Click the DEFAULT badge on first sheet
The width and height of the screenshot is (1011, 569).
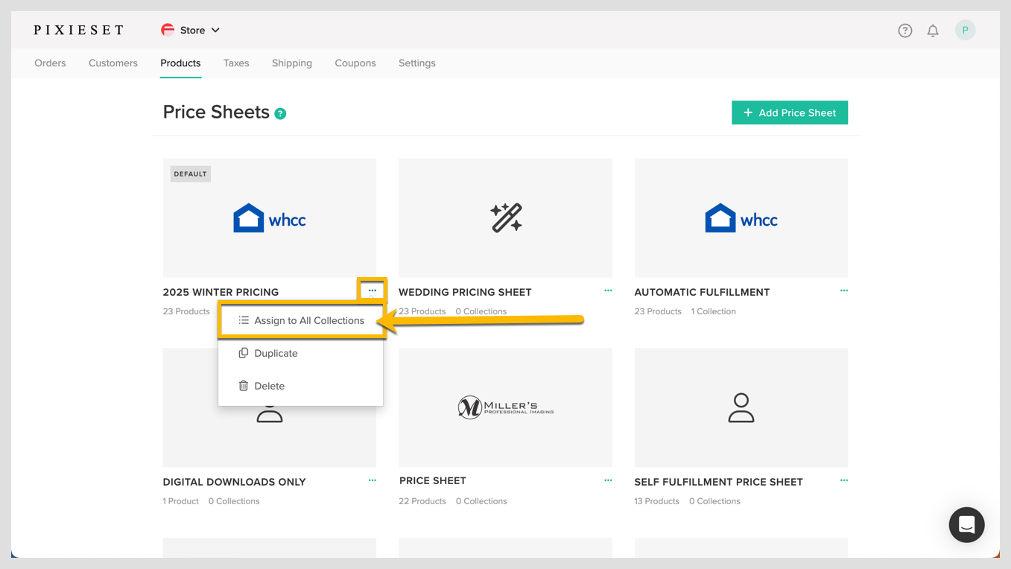click(190, 174)
